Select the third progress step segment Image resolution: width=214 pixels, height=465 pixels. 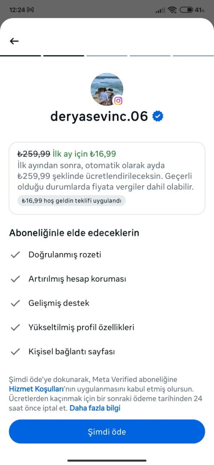coord(107,56)
